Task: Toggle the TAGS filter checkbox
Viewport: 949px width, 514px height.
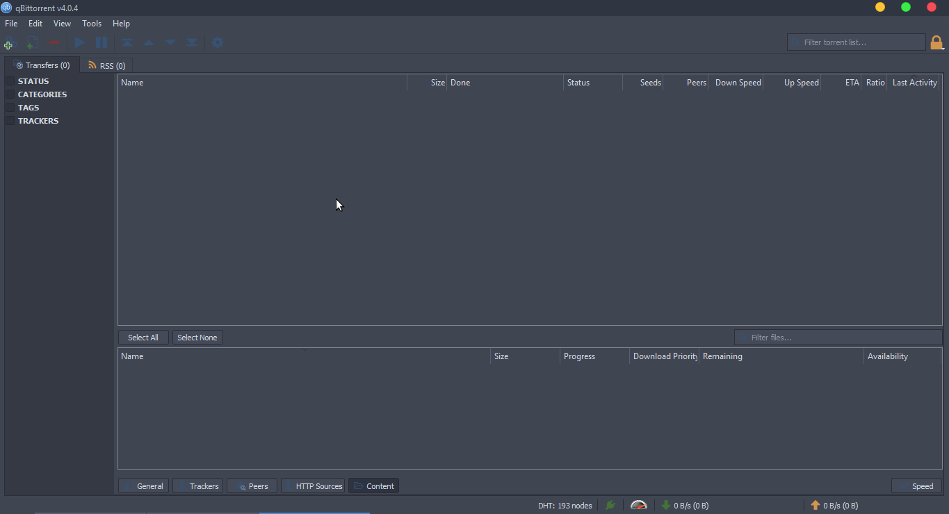Action: (x=10, y=108)
